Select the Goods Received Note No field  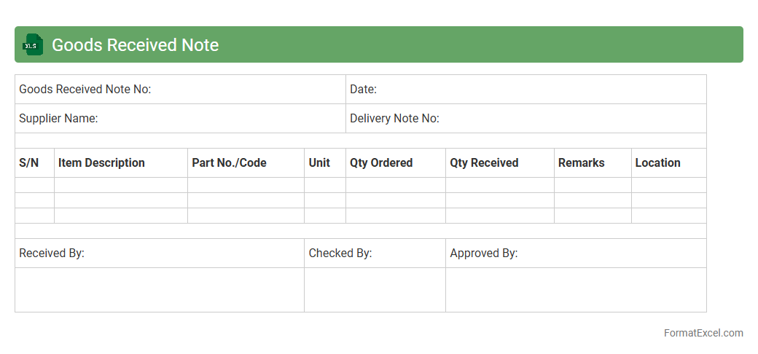180,90
